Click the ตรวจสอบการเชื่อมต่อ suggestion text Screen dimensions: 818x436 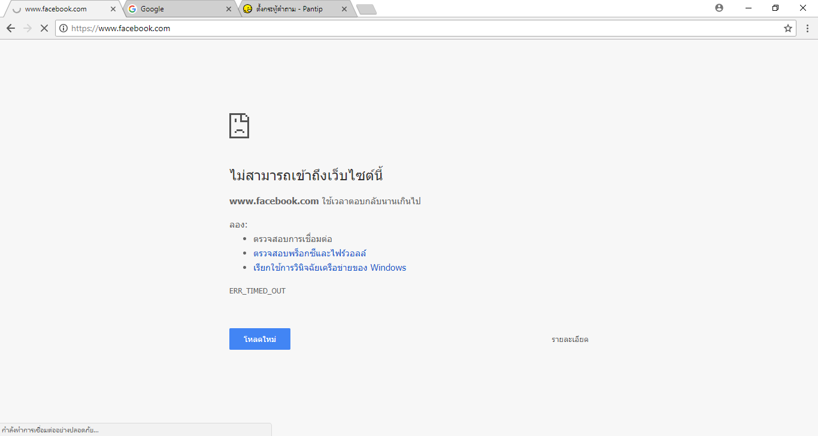293,239
